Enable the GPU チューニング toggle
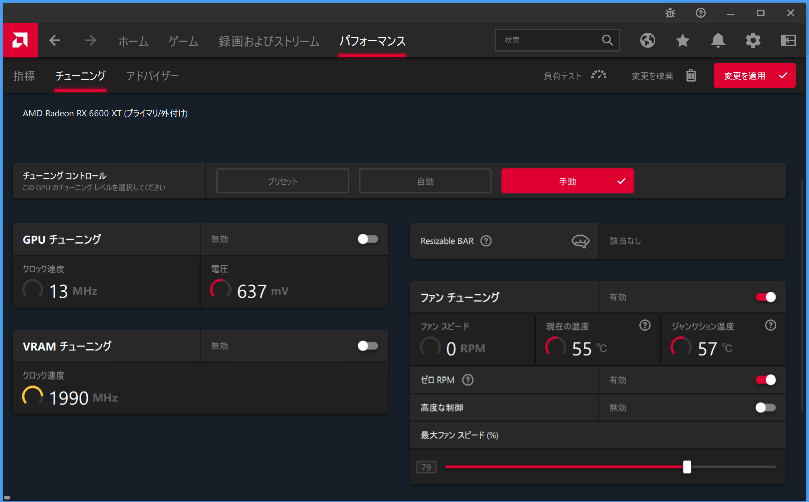The width and height of the screenshot is (809, 502). (x=368, y=239)
